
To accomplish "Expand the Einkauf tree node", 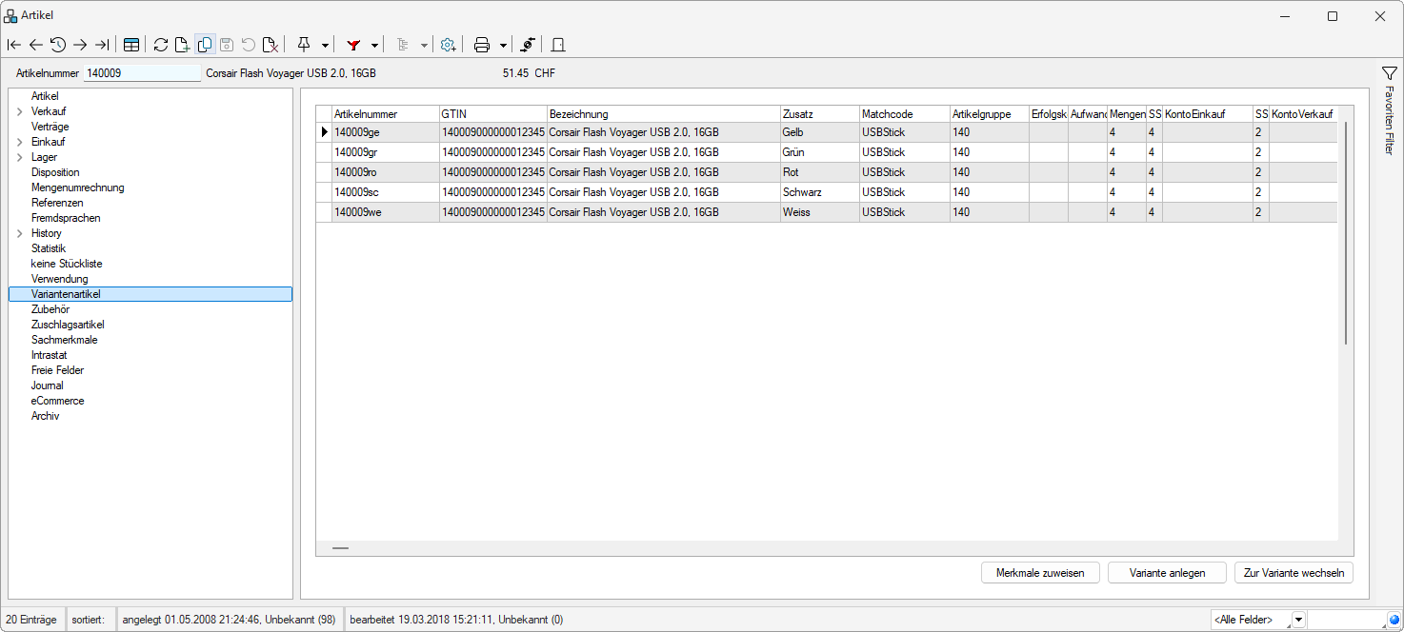I will click(20, 142).
